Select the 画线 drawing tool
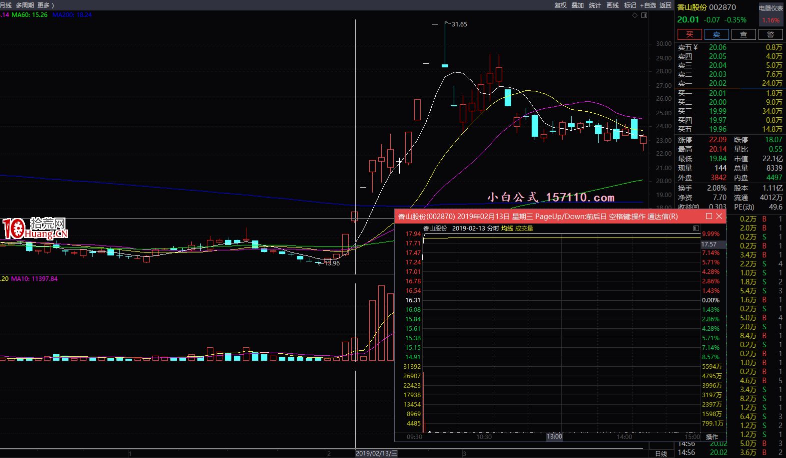786x458 pixels. click(x=613, y=5)
